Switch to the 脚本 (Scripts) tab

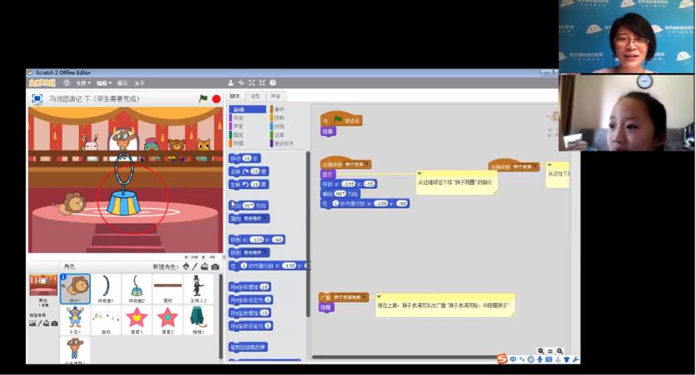(235, 97)
